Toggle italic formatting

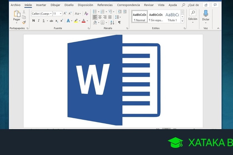click(39, 20)
